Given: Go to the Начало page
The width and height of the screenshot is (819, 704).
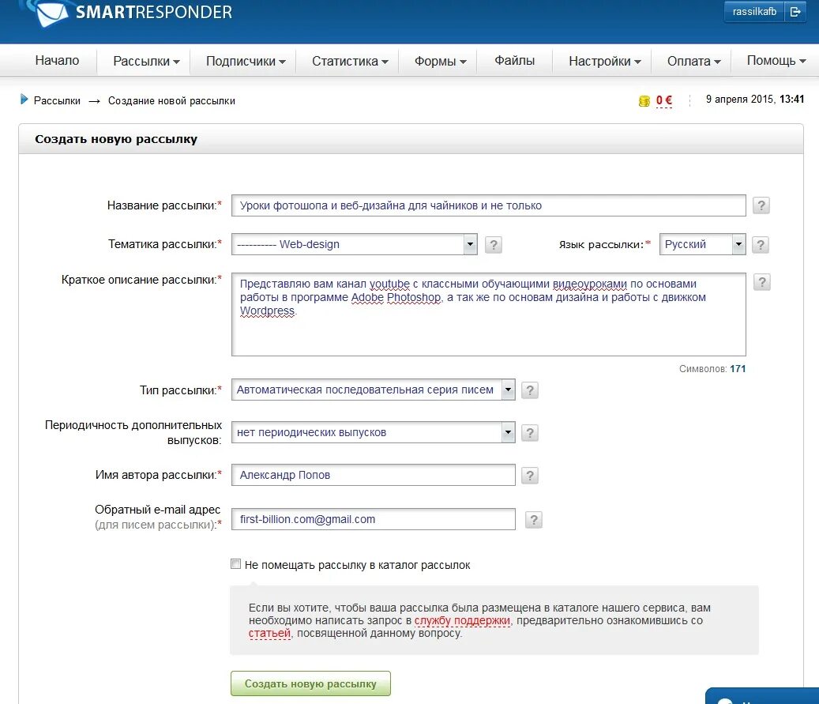Looking at the screenshot, I should coord(57,61).
